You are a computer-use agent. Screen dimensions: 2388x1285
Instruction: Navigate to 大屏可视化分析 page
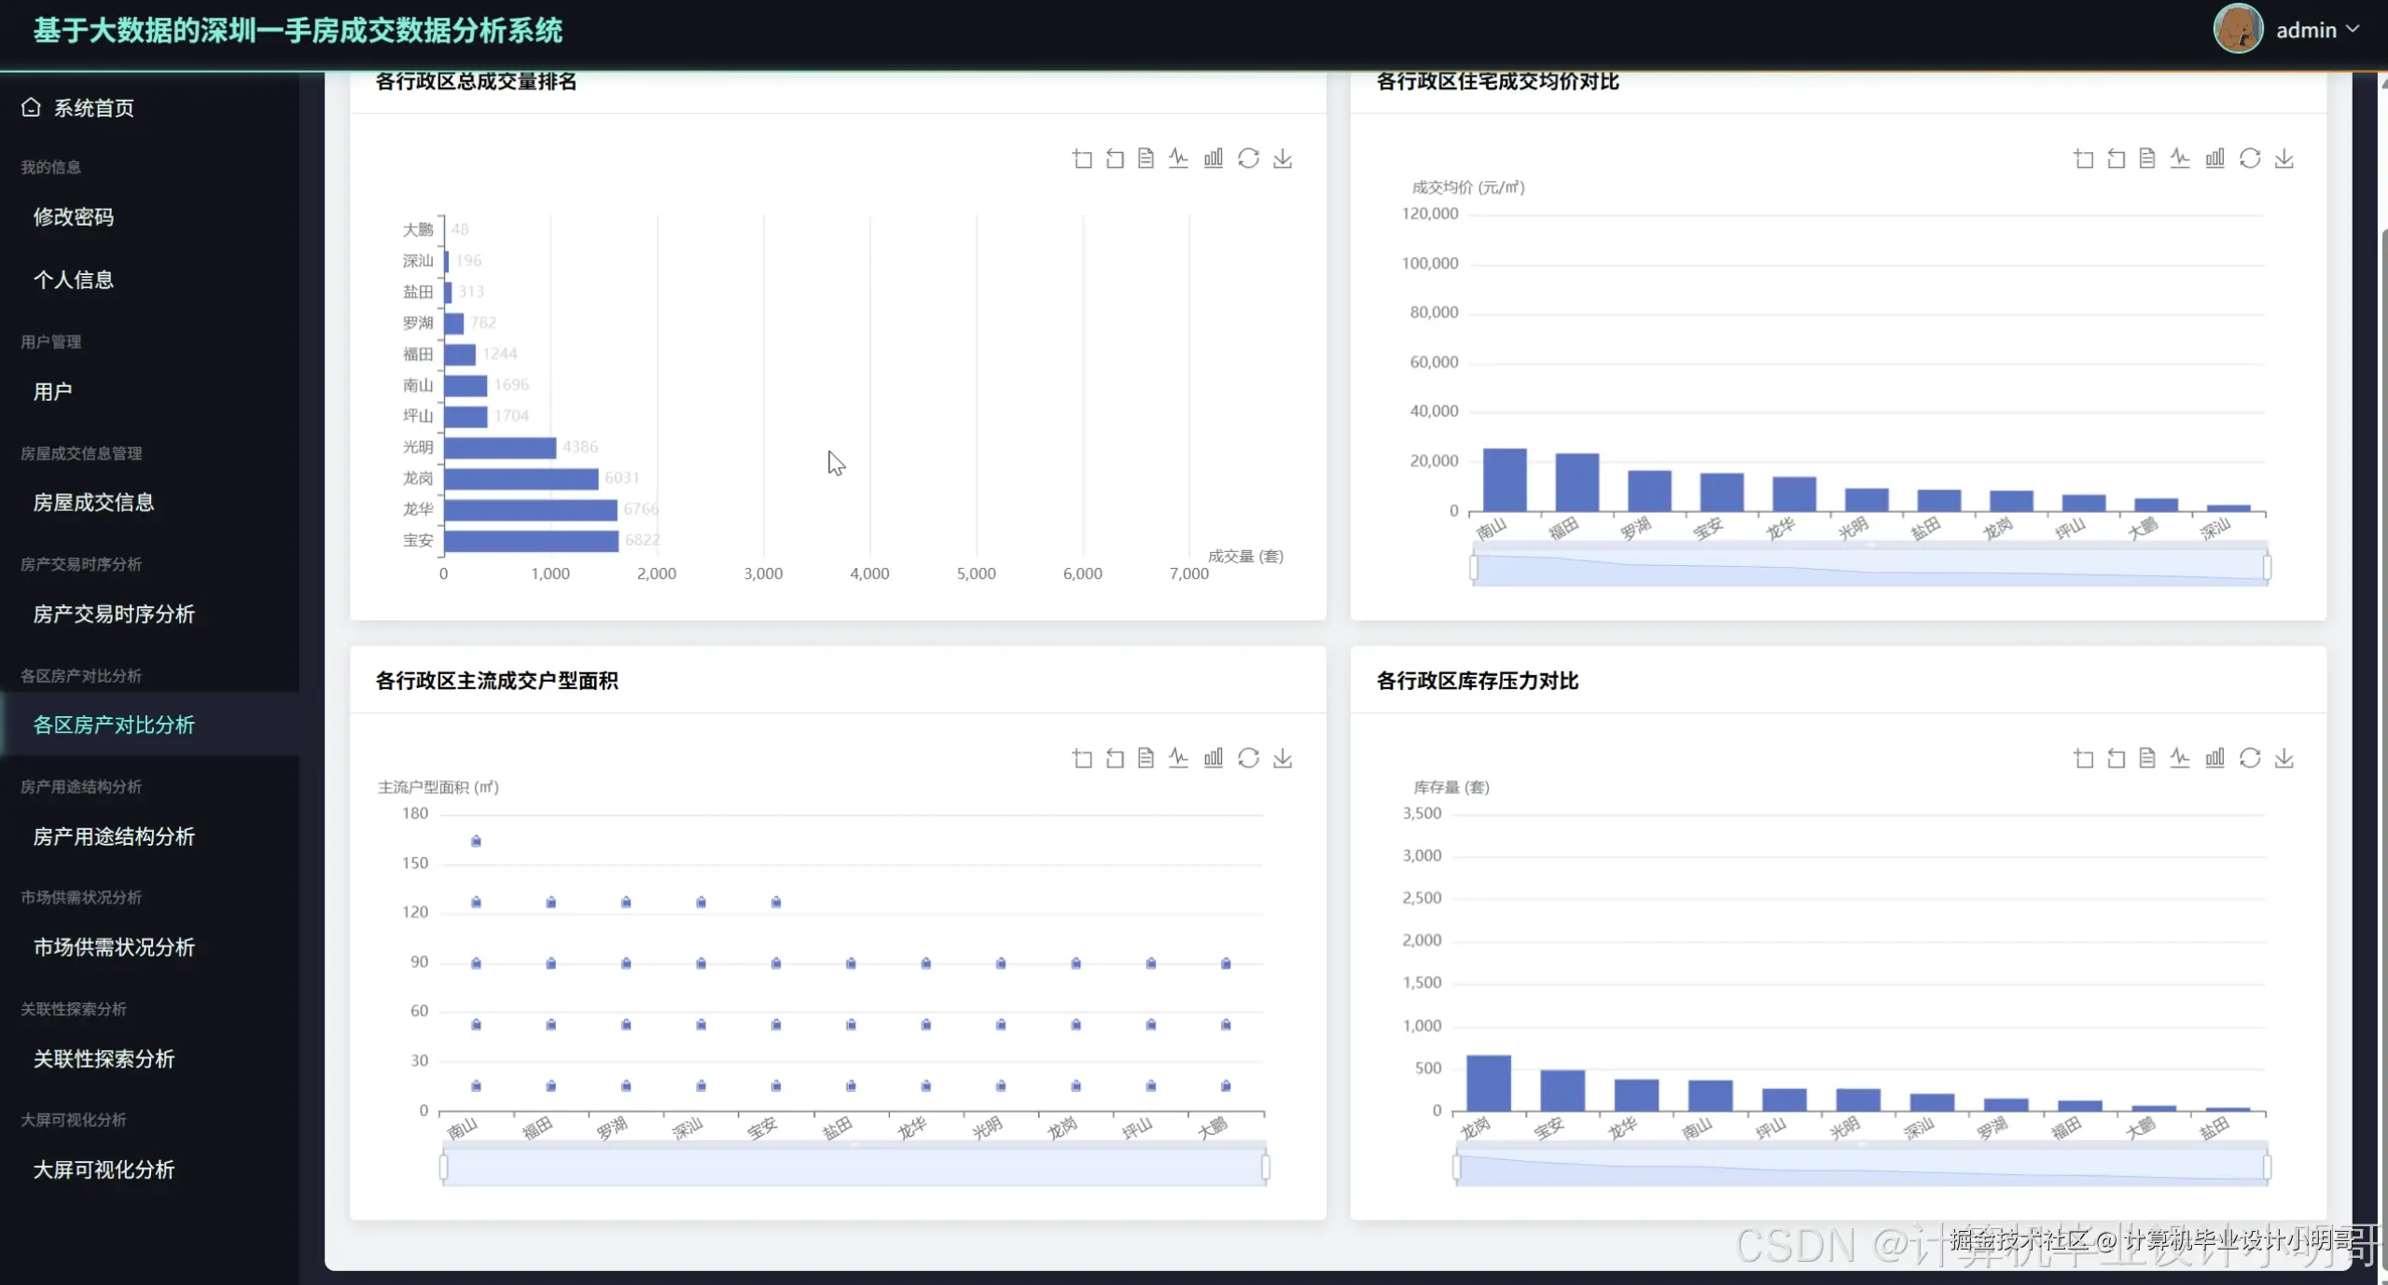(104, 1169)
